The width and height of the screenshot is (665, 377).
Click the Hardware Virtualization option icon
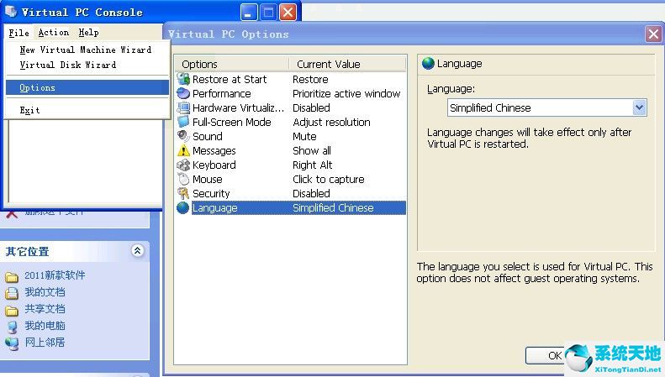pyautogui.click(x=183, y=107)
